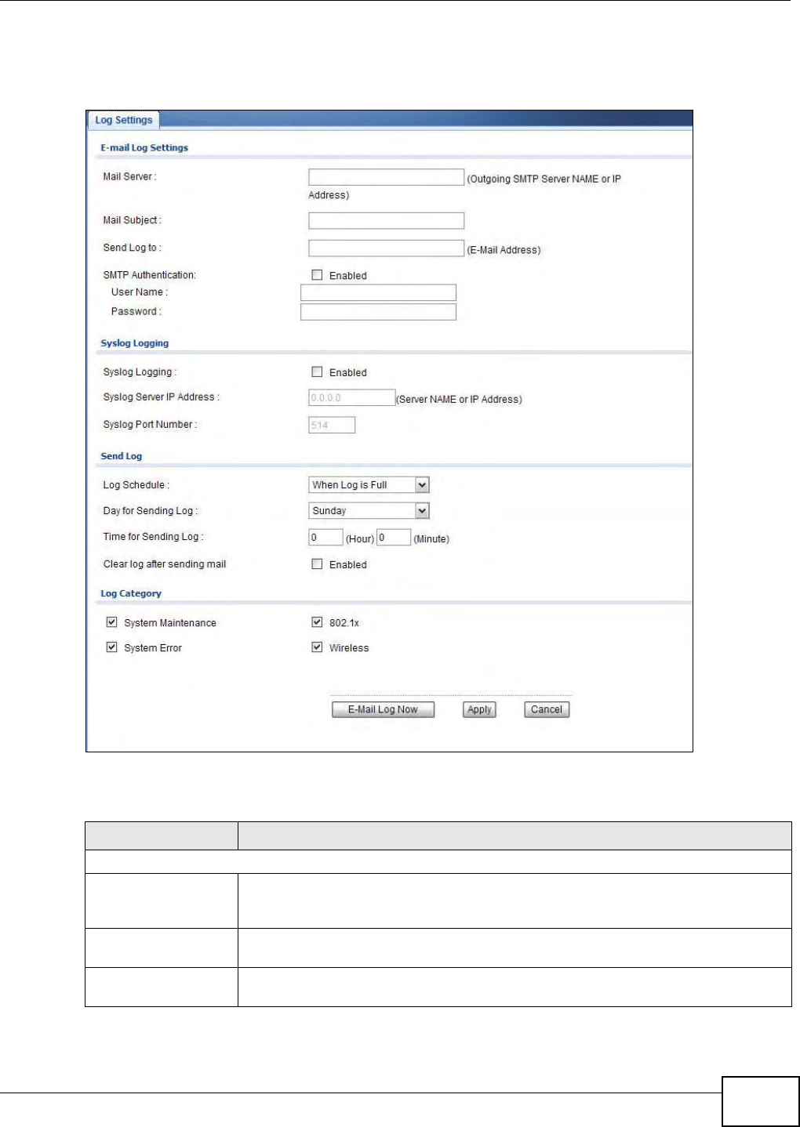The height and width of the screenshot is (1127, 800).
Task: Click the Syslog Logging section heading
Action: click(135, 343)
